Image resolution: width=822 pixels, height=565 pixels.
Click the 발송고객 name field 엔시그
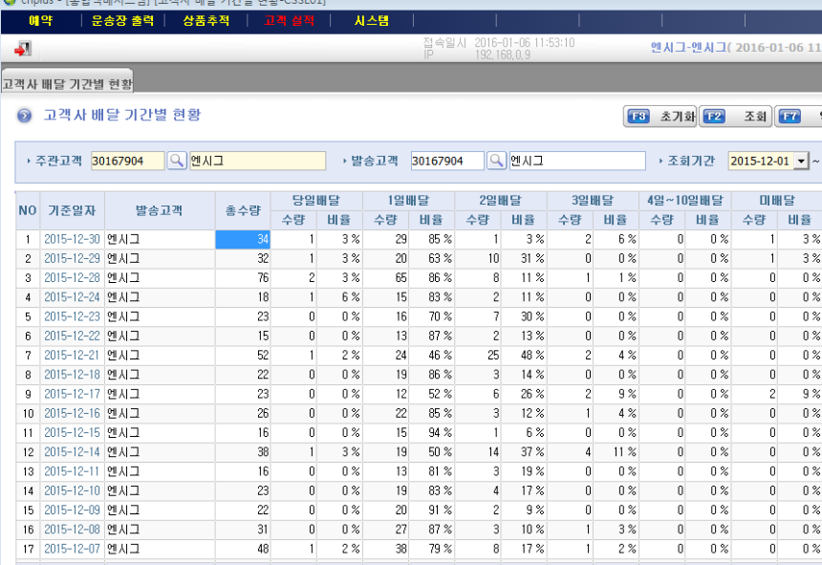[x=577, y=161]
